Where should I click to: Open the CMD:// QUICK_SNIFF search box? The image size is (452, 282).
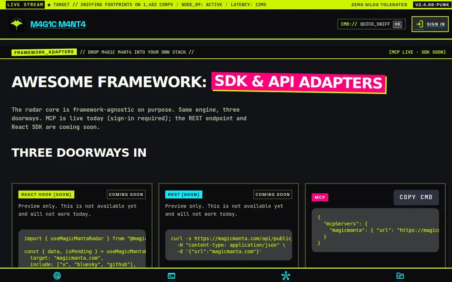point(372,24)
